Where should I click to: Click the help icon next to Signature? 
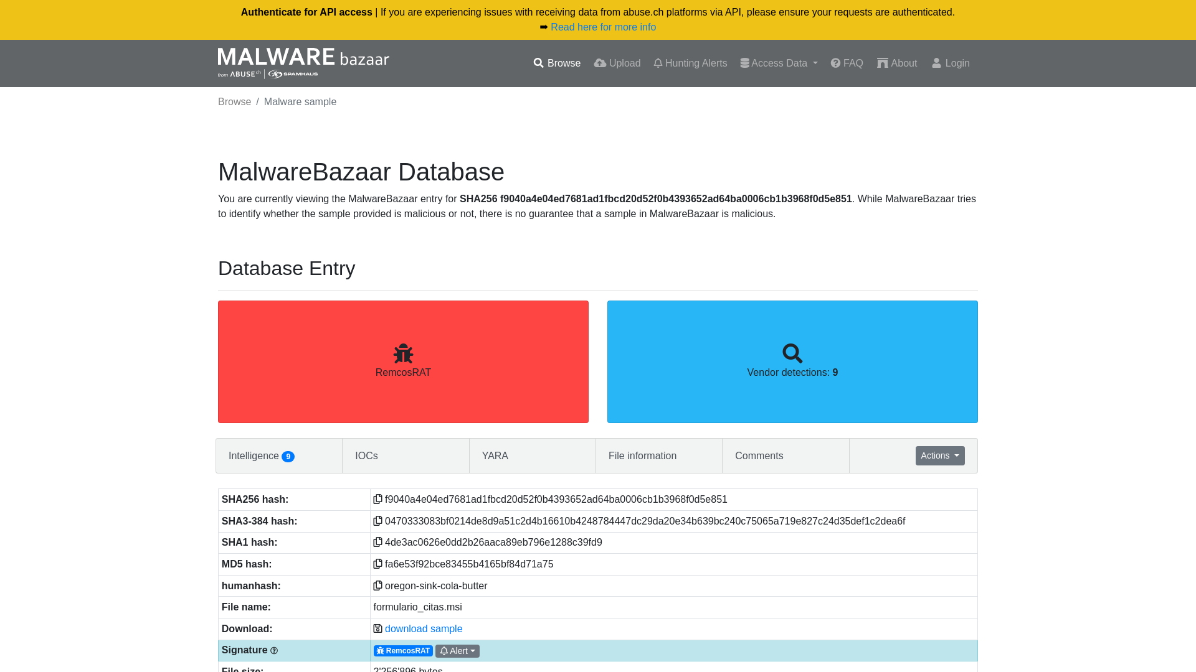[274, 650]
